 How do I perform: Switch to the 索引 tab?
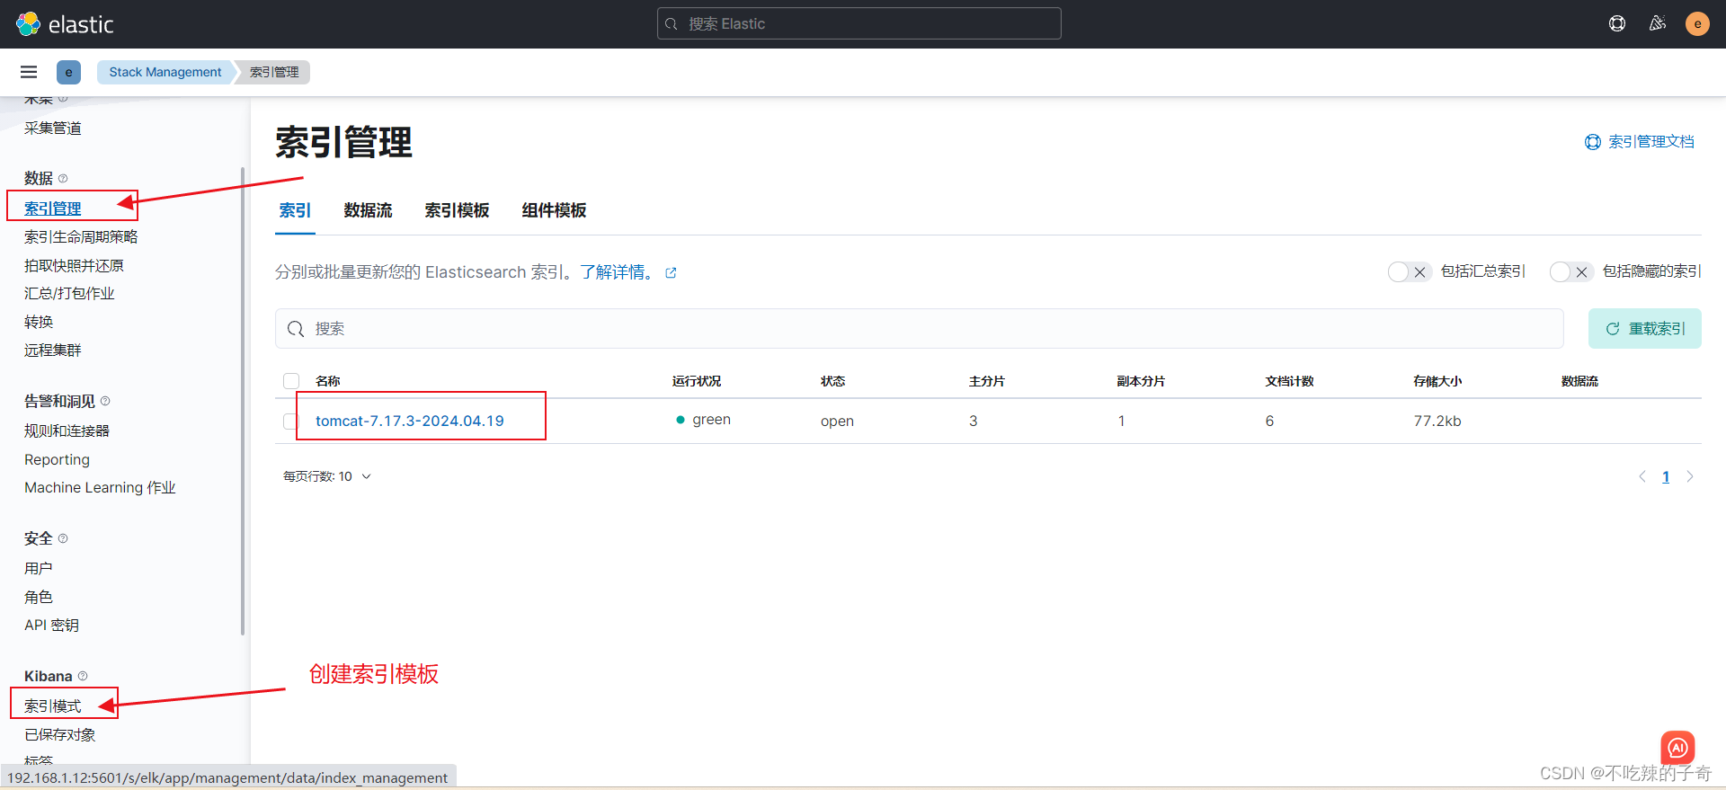tap(295, 210)
